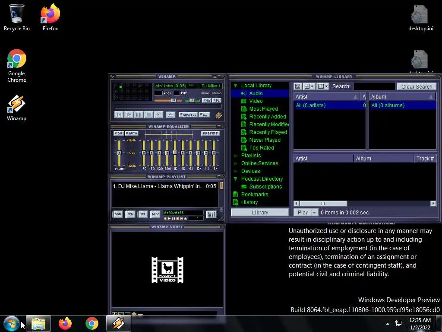Screen dimensions: 442x332
Task: Click the 16K equalizer band slider
Action: pos(214,153)
